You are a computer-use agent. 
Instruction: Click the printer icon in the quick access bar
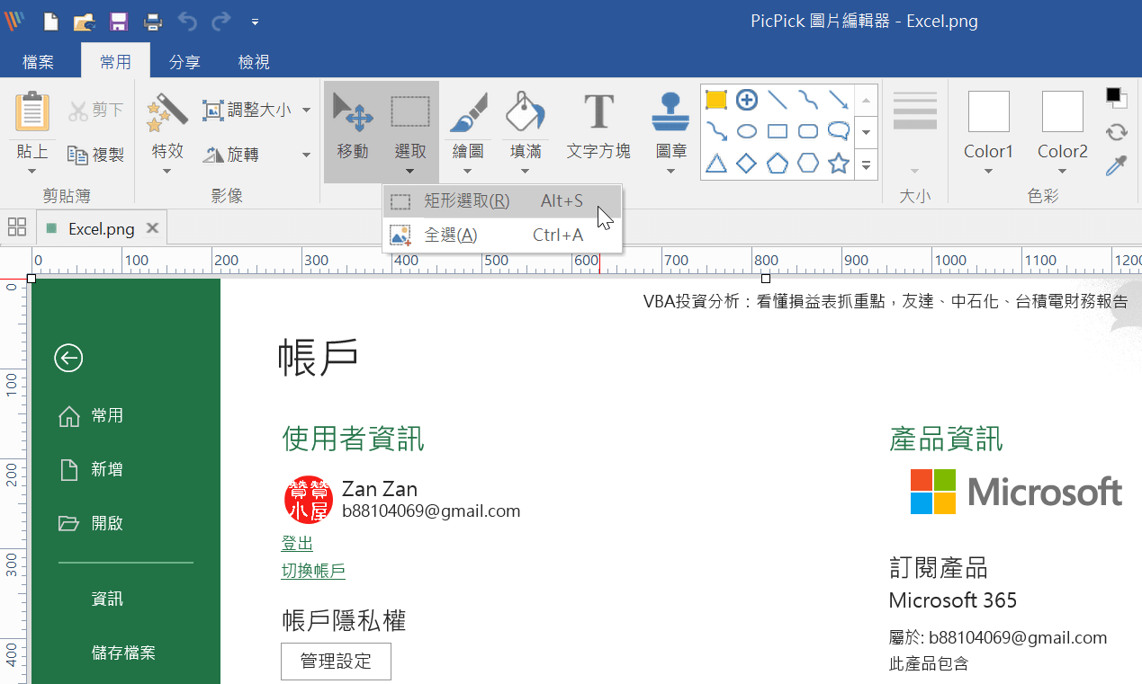coord(153,22)
